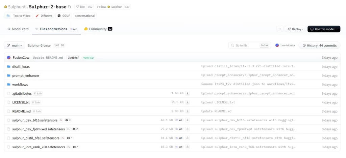
Task: Click the Safe badge next to .gitattributes
Action: tap(38, 94)
